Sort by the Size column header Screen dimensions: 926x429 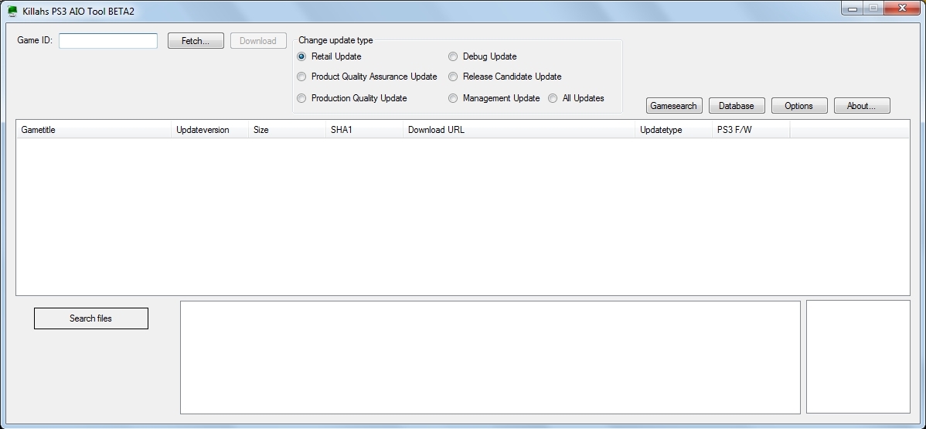coord(287,130)
